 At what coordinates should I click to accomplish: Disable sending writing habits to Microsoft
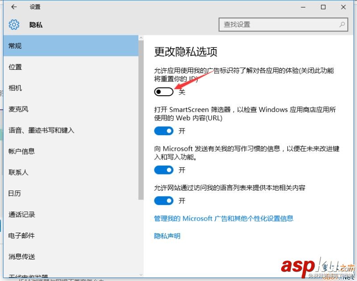(x=164, y=170)
